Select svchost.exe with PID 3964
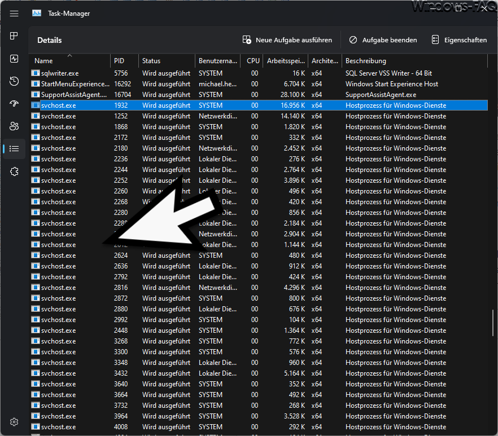This screenshot has width=498, height=436. tap(259, 416)
